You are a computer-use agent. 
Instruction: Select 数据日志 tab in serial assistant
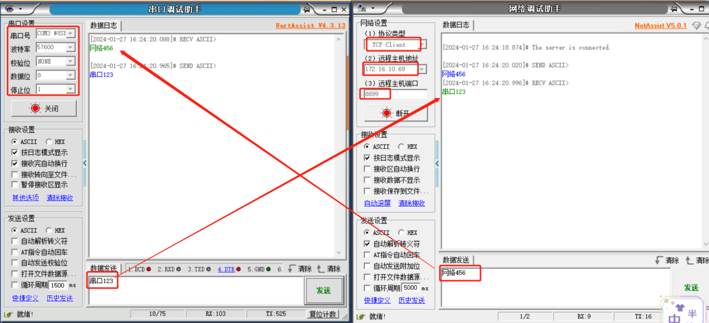(x=103, y=26)
